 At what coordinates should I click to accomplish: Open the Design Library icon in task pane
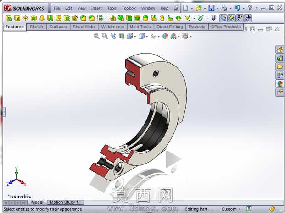point(280,58)
